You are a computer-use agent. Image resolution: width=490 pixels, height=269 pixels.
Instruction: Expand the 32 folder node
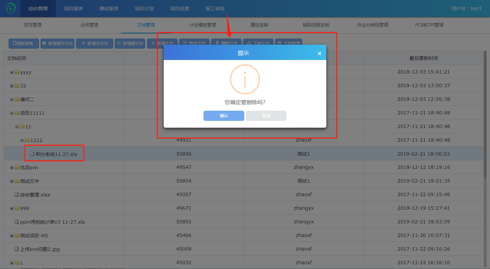click(12, 86)
